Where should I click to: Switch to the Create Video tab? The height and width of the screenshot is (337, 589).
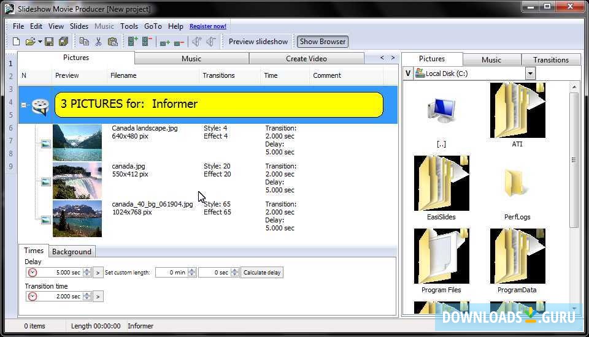point(306,59)
